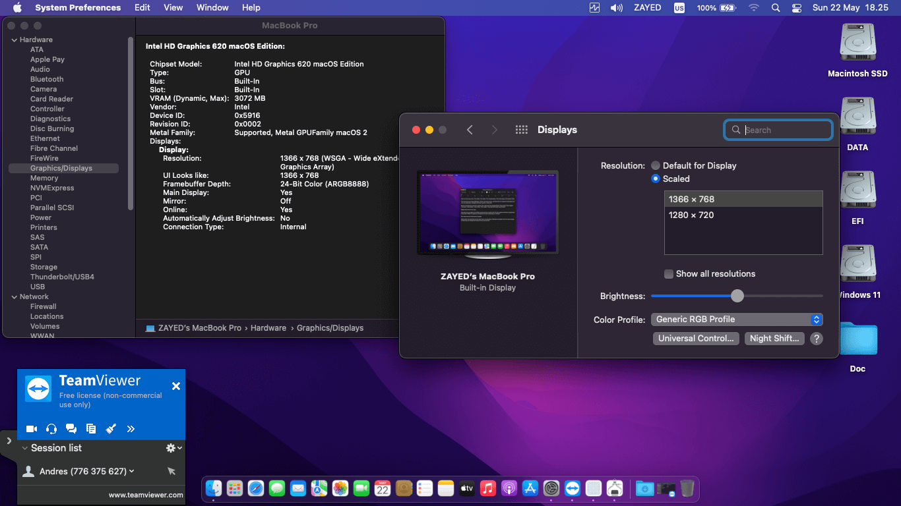Open the Edit menu
Viewport: 901px width, 506px height.
point(142,8)
